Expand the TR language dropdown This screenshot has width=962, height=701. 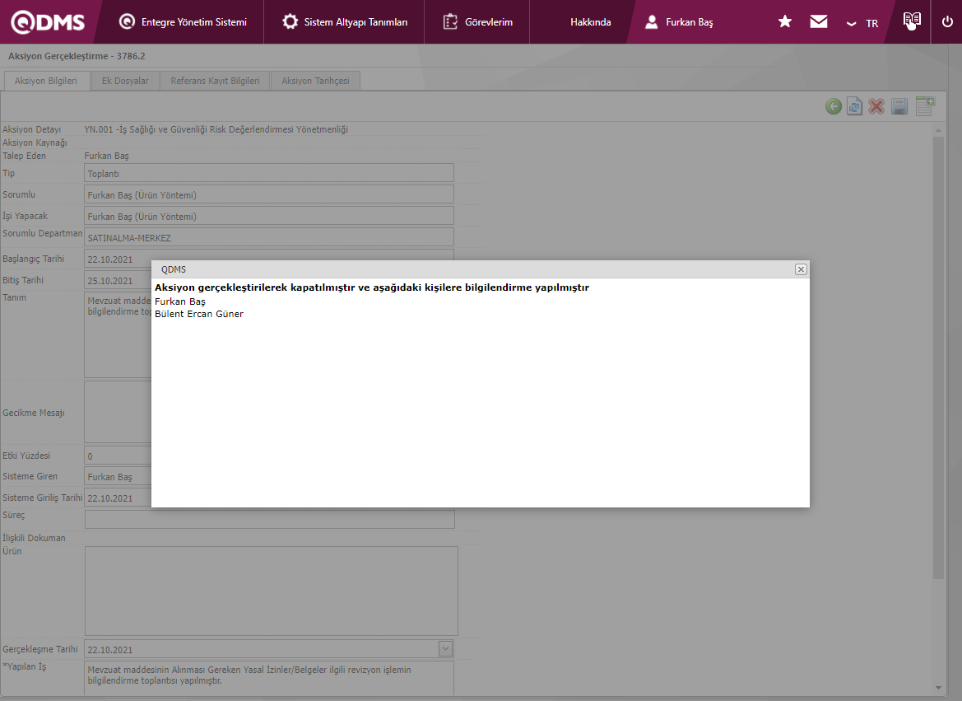click(x=862, y=23)
